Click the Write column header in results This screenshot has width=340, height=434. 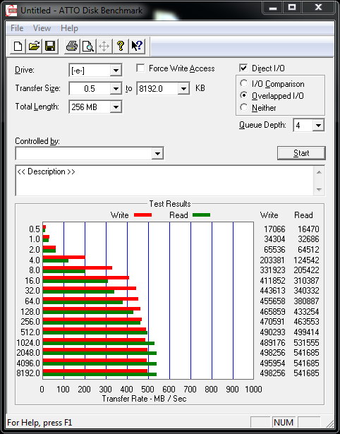[x=269, y=215]
